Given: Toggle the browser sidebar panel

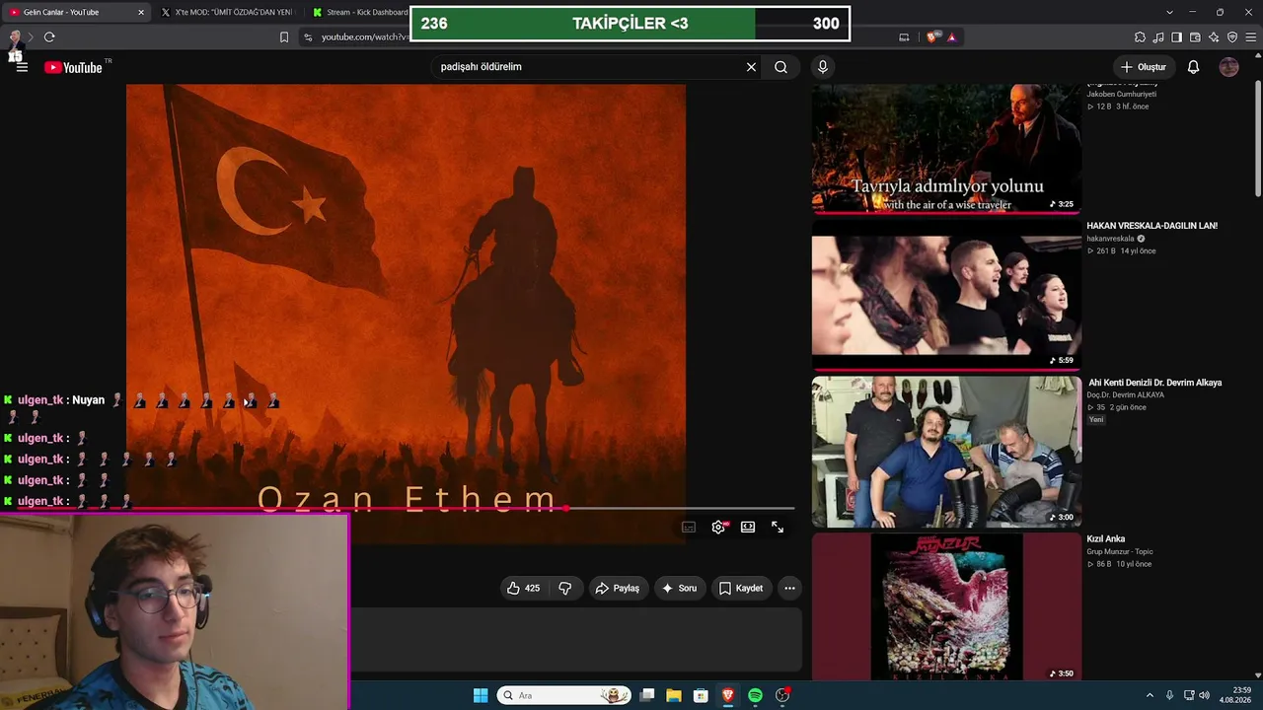Looking at the screenshot, I should pyautogui.click(x=1177, y=37).
